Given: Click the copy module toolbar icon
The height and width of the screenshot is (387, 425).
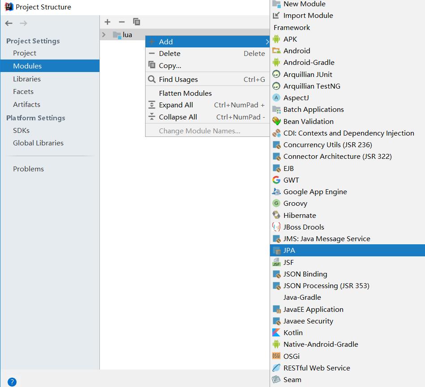Looking at the screenshot, I should click(136, 21).
